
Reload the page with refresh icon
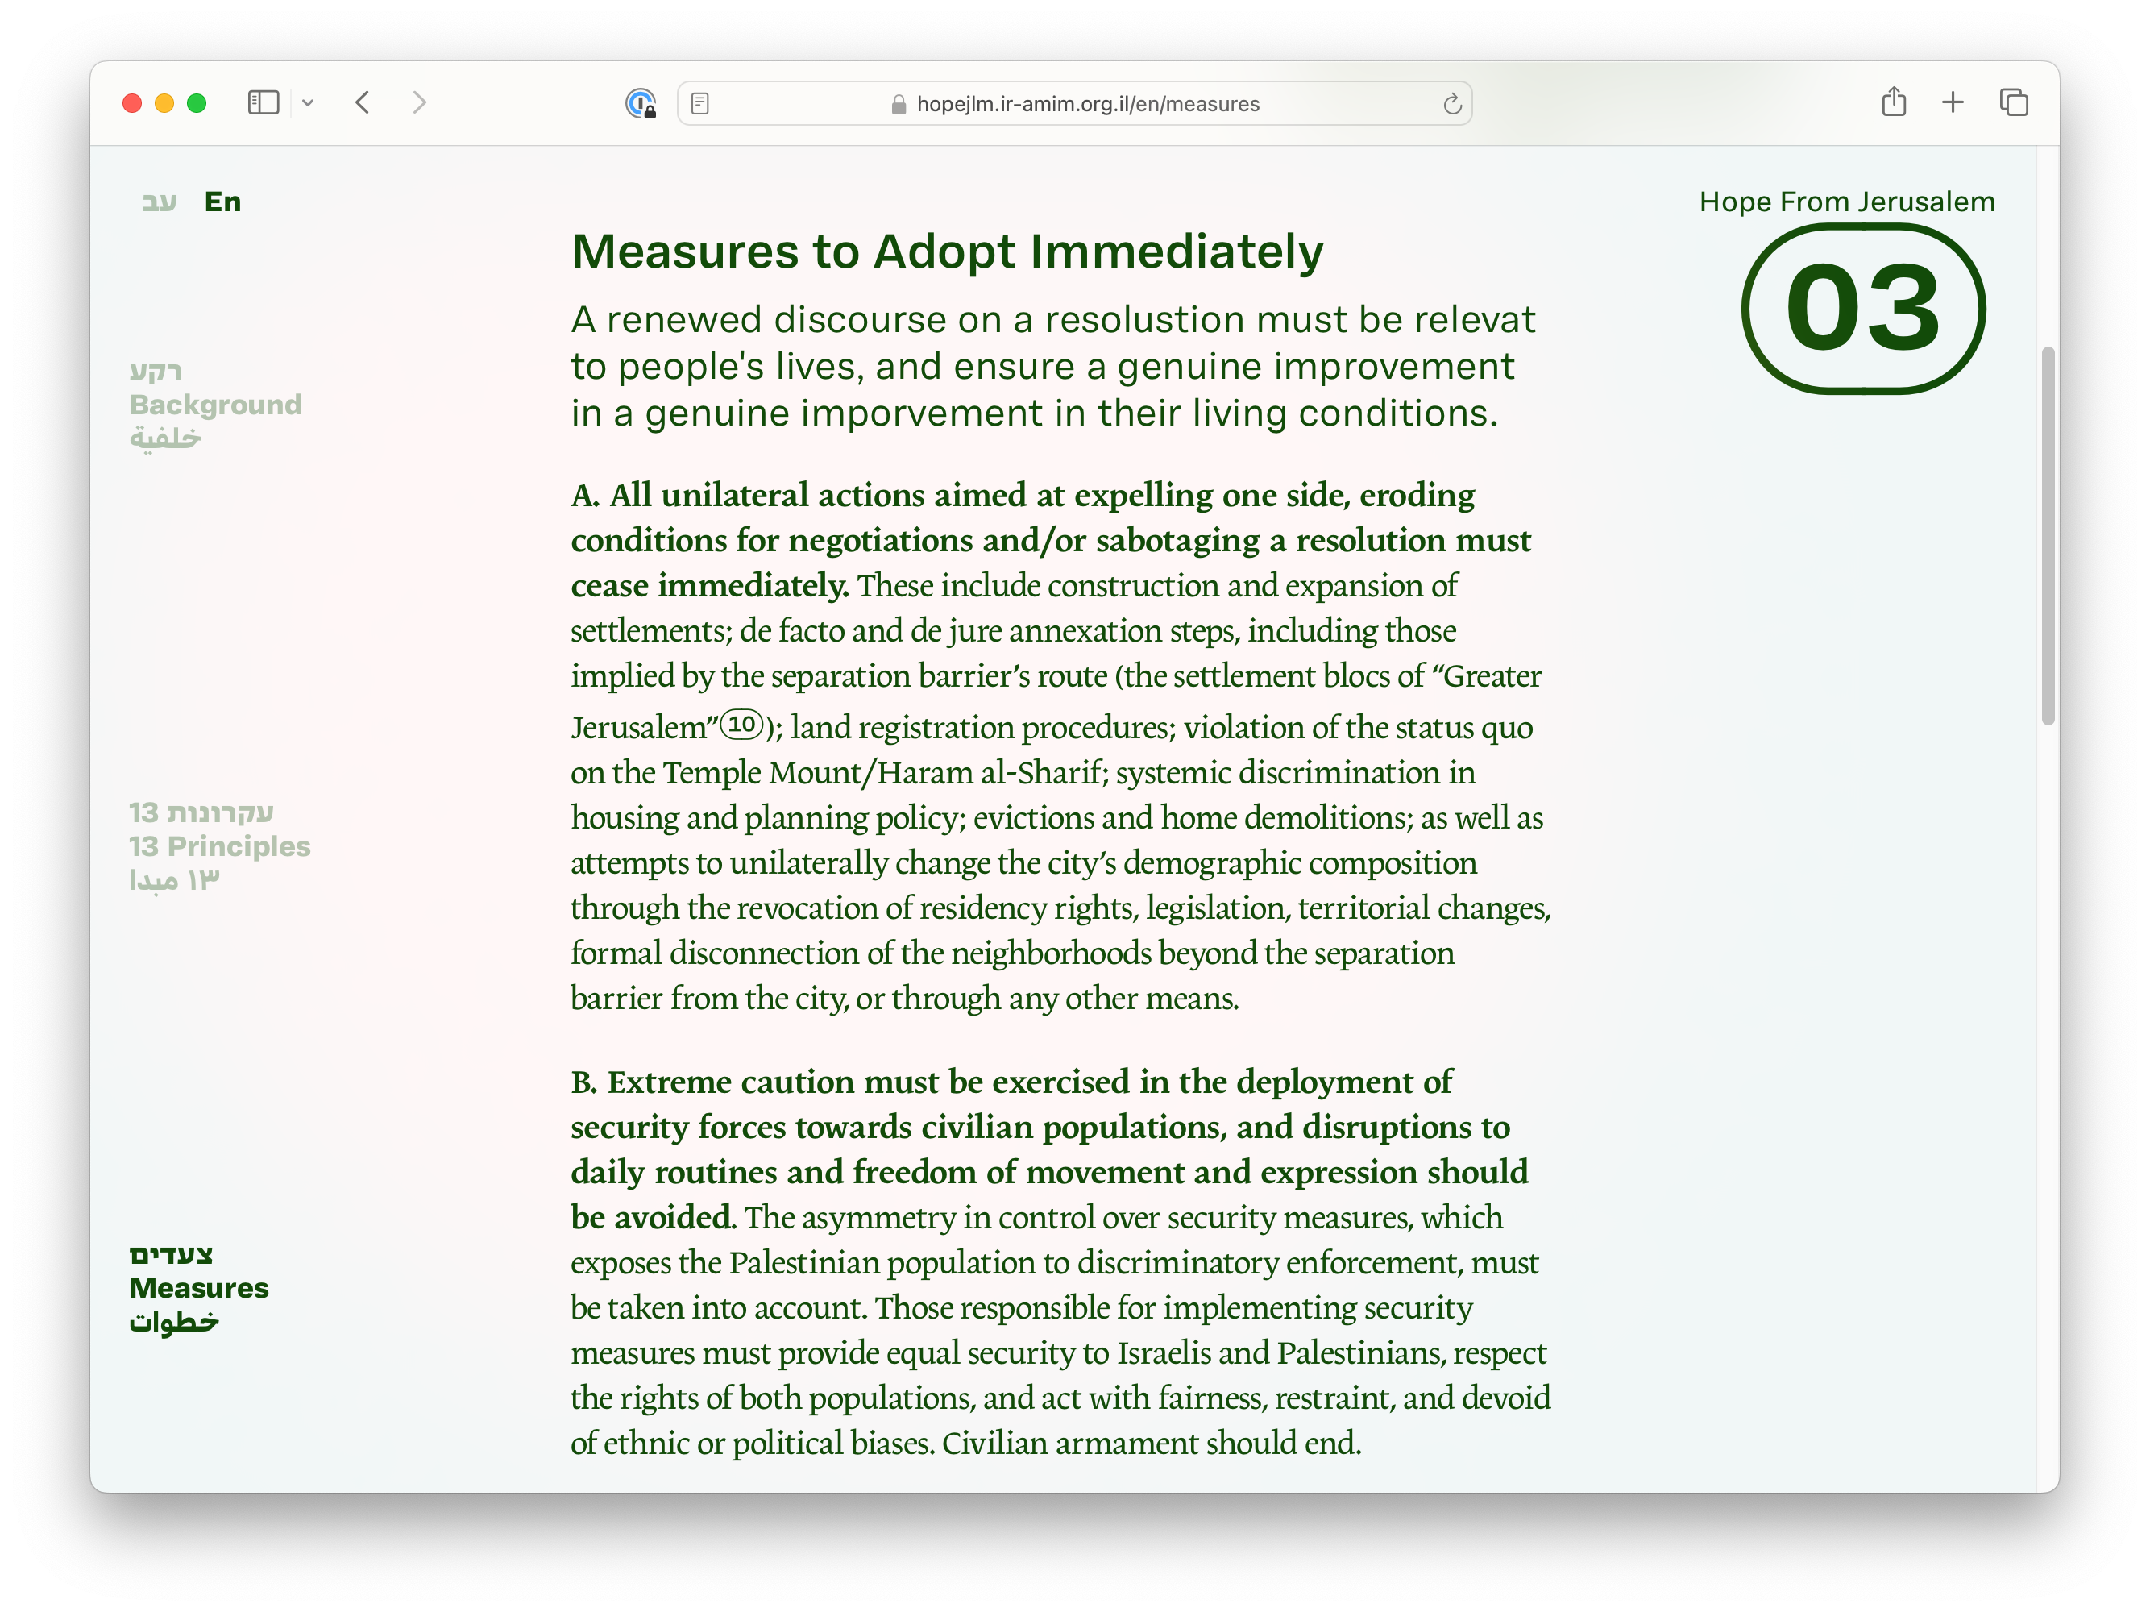(x=1451, y=104)
